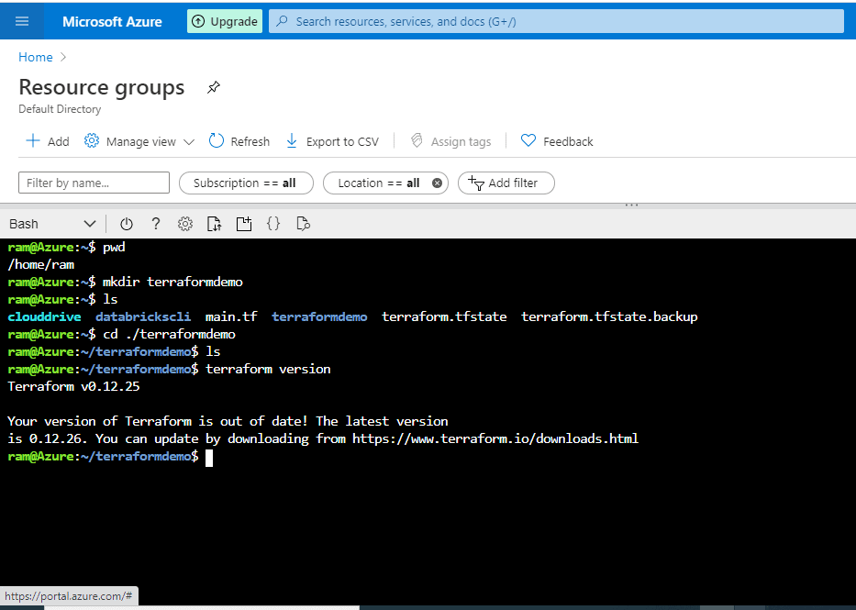The image size is (856, 610).
Task: Open a new Cloud Shell session icon
Action: point(243,224)
